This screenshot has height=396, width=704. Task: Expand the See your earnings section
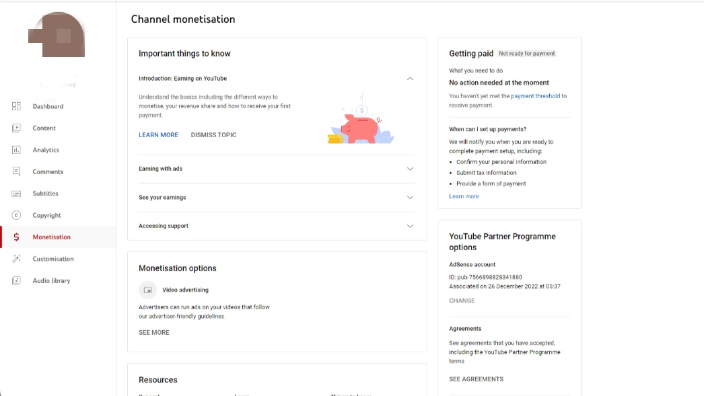[410, 197]
